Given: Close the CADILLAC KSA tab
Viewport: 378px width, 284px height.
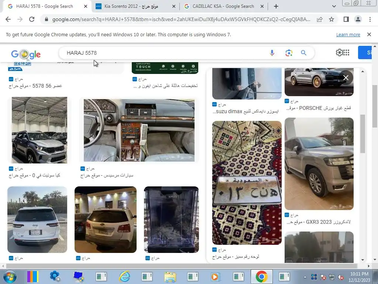Looking at the screenshot, I should click(262, 7).
